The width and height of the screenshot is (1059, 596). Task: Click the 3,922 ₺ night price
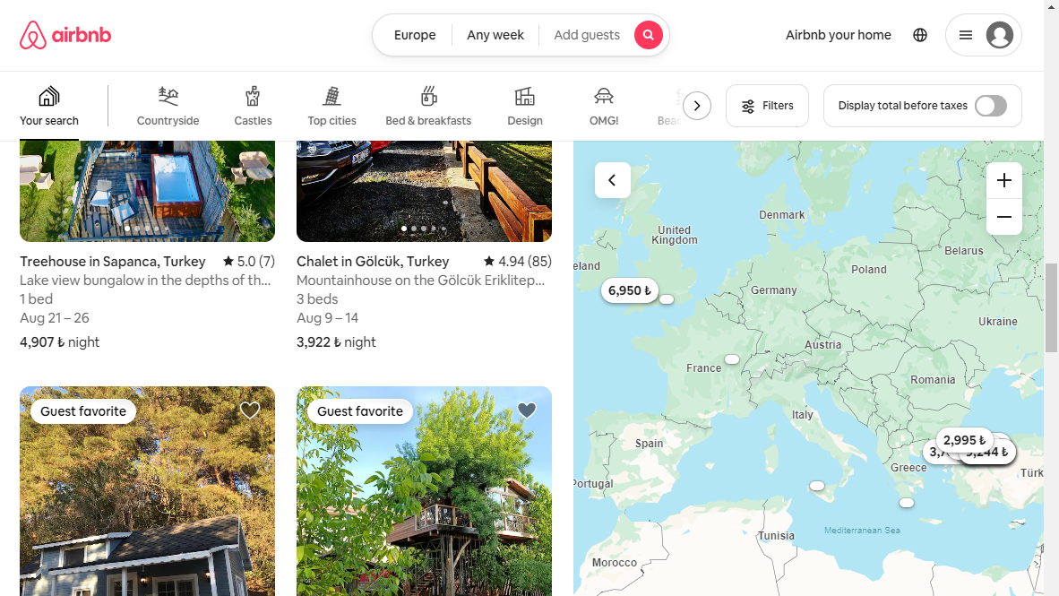click(336, 342)
